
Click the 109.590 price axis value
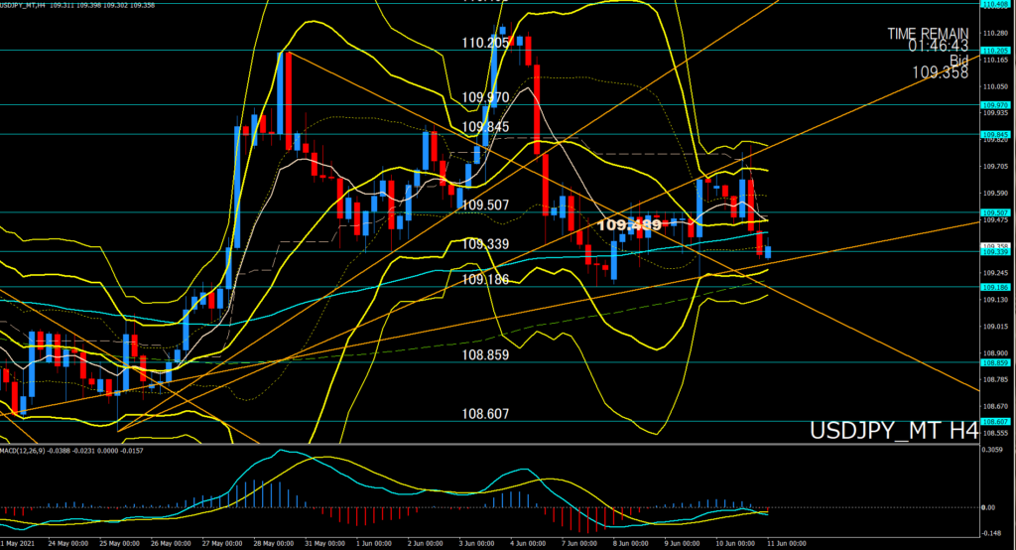click(995, 194)
